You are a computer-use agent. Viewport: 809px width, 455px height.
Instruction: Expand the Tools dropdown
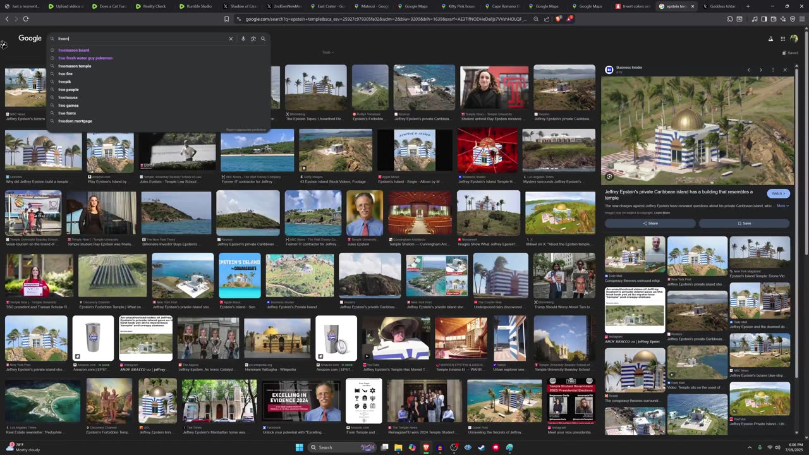327,52
